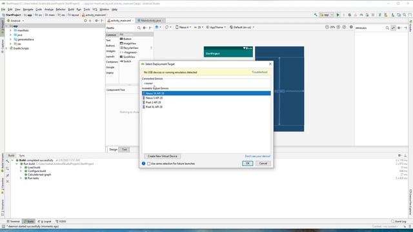Click the green Run app play icon
Screen dimensions: 413x232
tap(338, 15)
